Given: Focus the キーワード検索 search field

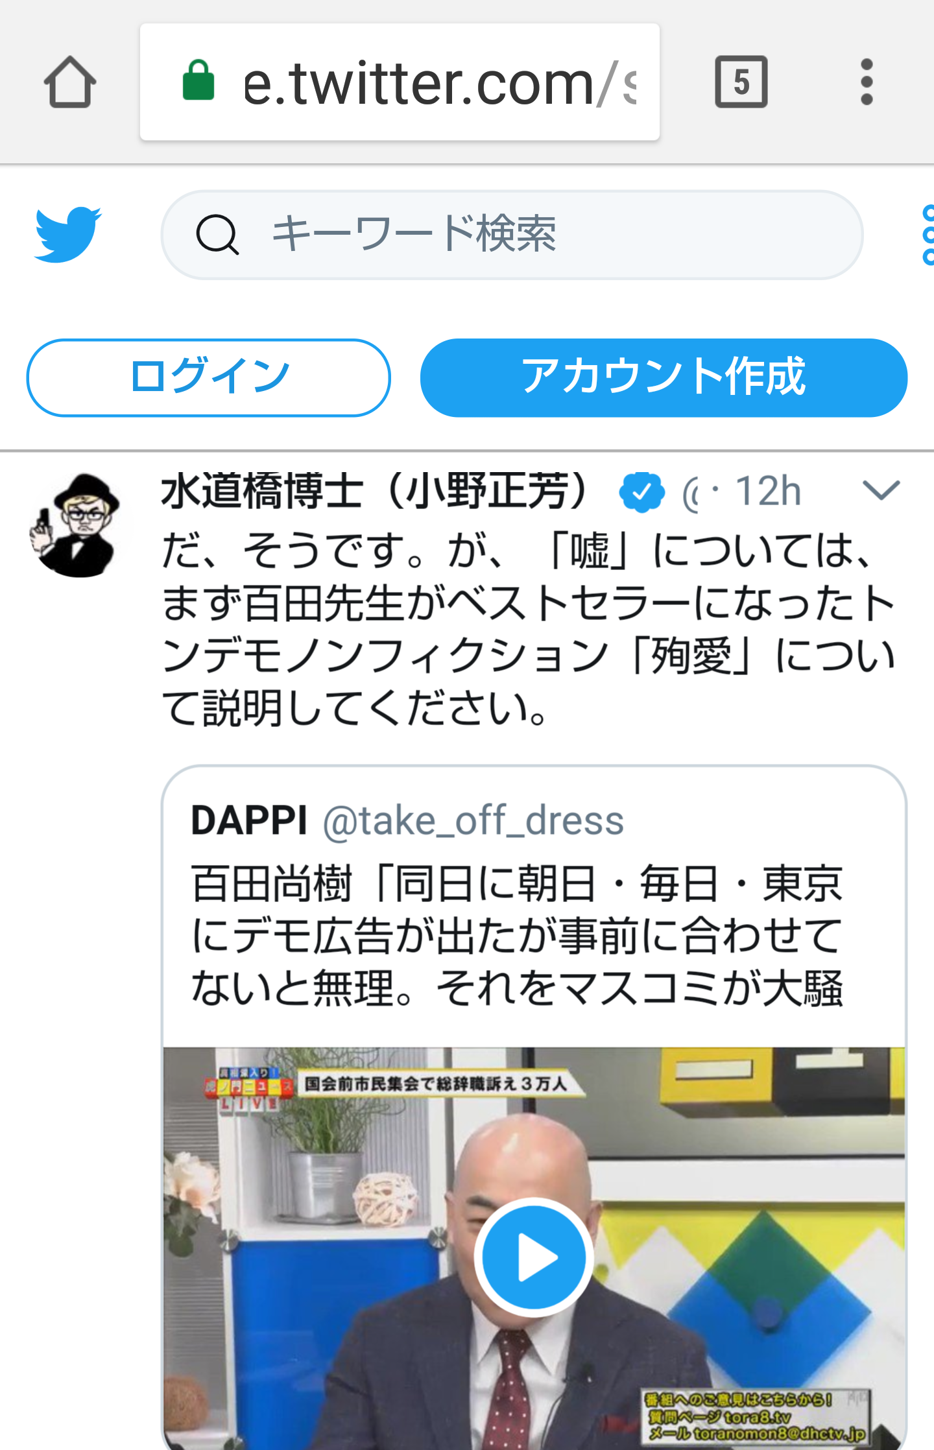Looking at the screenshot, I should (x=512, y=235).
